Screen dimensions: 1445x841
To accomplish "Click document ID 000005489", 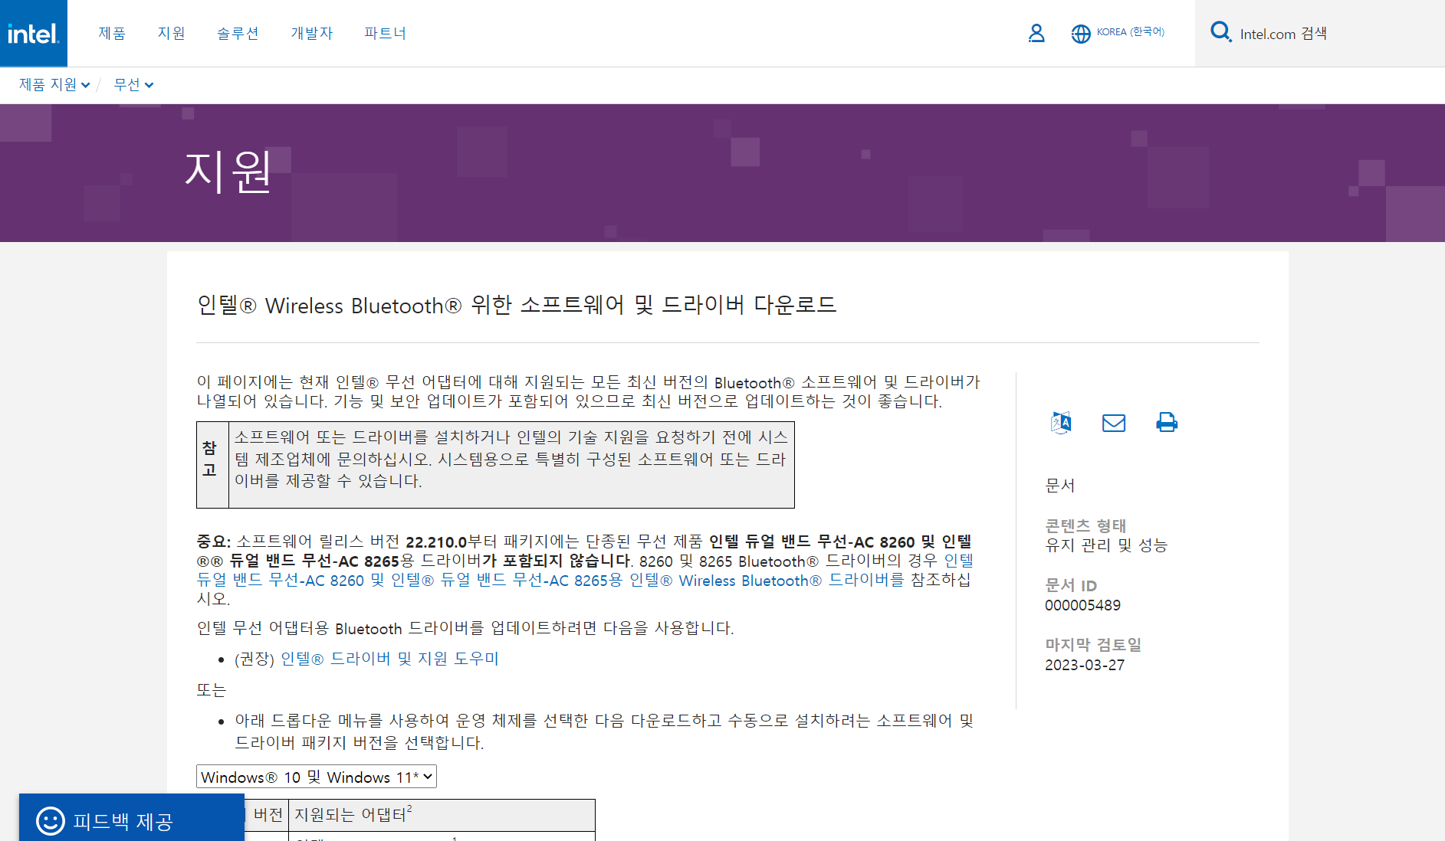I will (1082, 605).
